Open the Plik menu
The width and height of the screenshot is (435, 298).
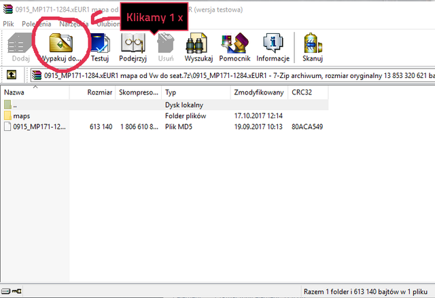pyautogui.click(x=8, y=24)
